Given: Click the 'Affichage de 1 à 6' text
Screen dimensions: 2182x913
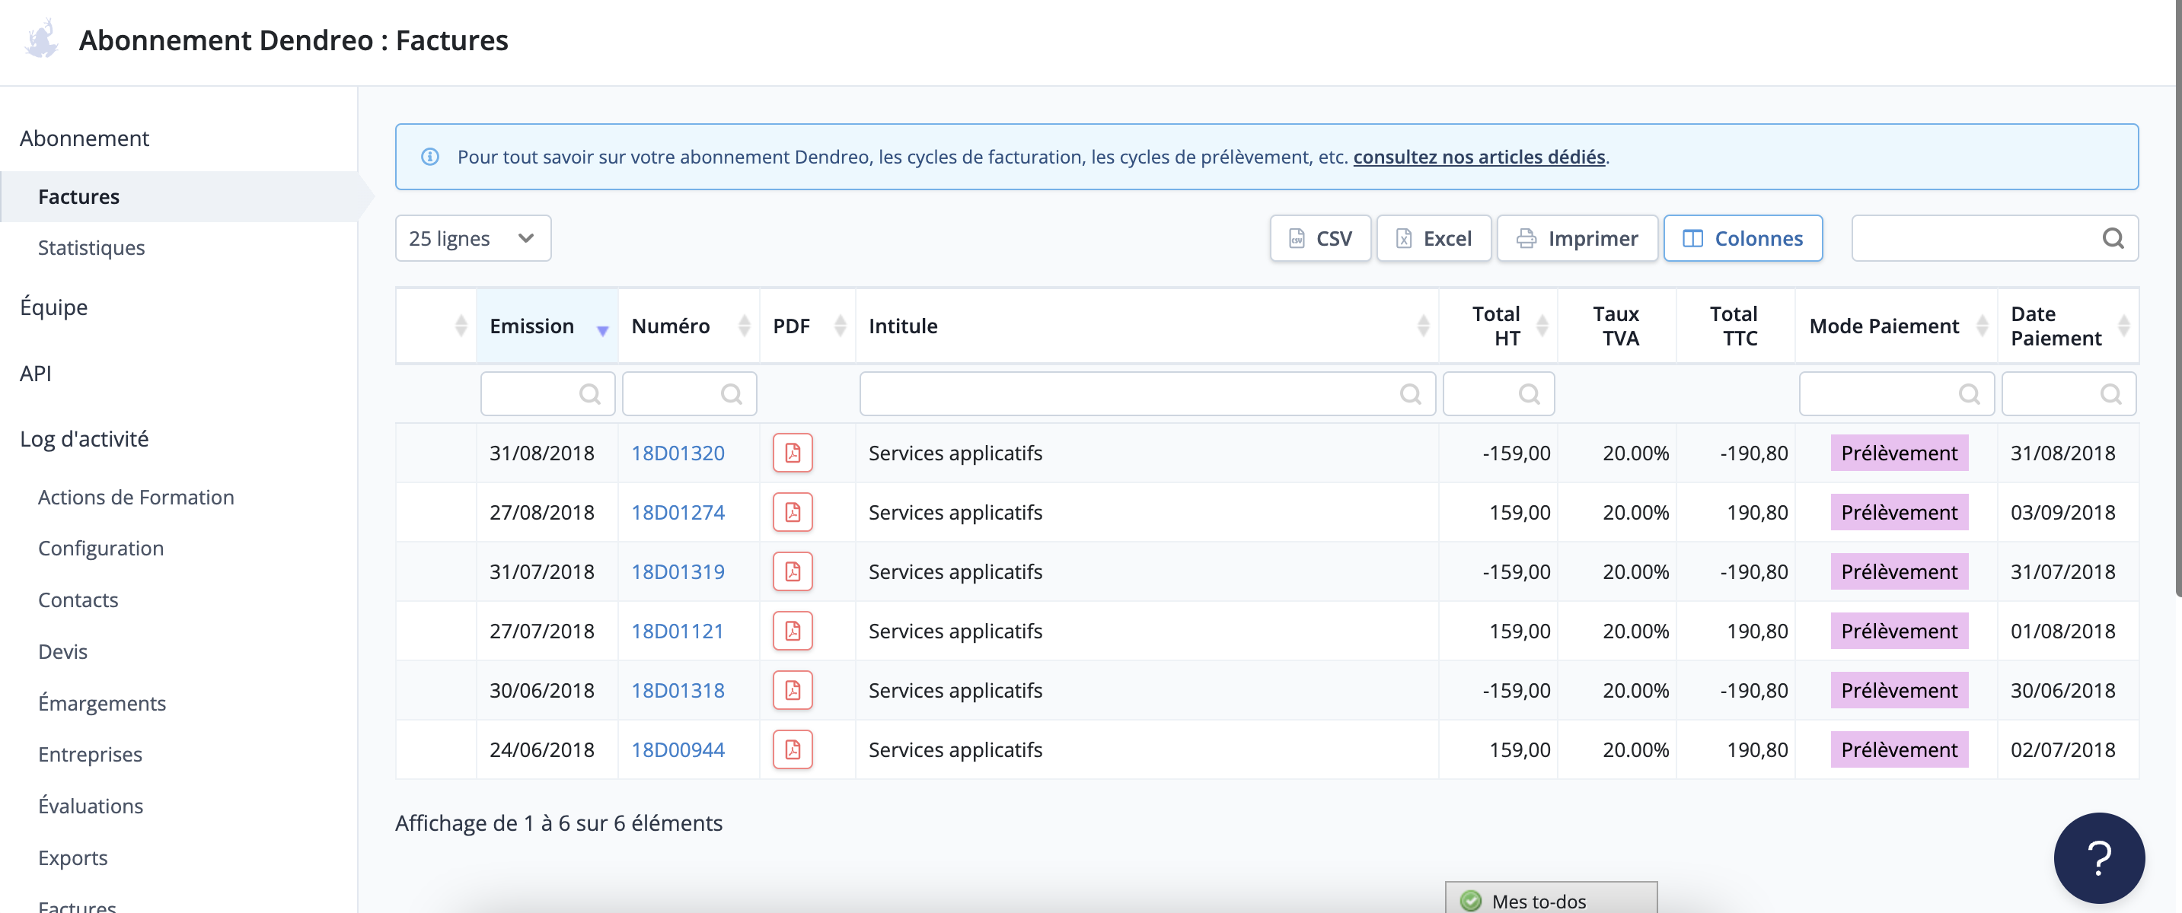Looking at the screenshot, I should [x=558, y=822].
